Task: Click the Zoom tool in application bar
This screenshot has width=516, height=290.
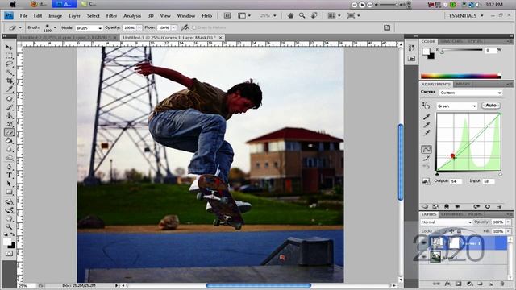Action: click(x=302, y=15)
